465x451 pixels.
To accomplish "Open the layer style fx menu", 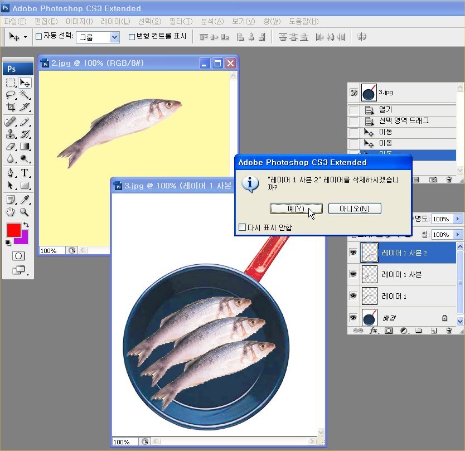I will click(374, 331).
